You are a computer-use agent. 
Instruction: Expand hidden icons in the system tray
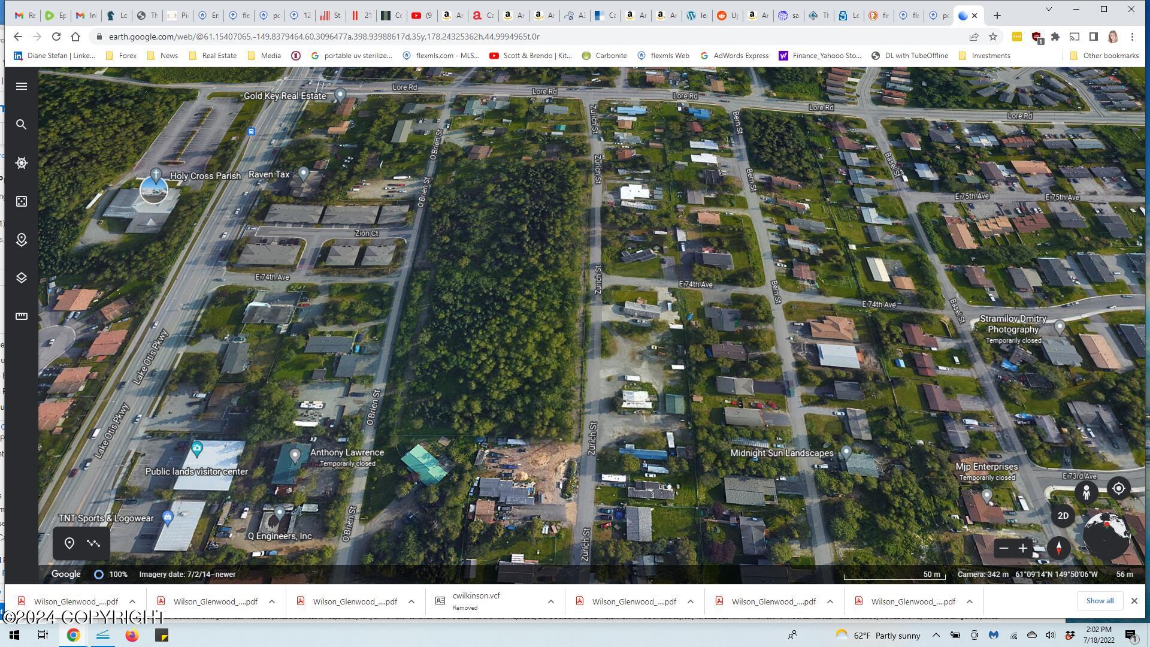pyautogui.click(x=936, y=636)
